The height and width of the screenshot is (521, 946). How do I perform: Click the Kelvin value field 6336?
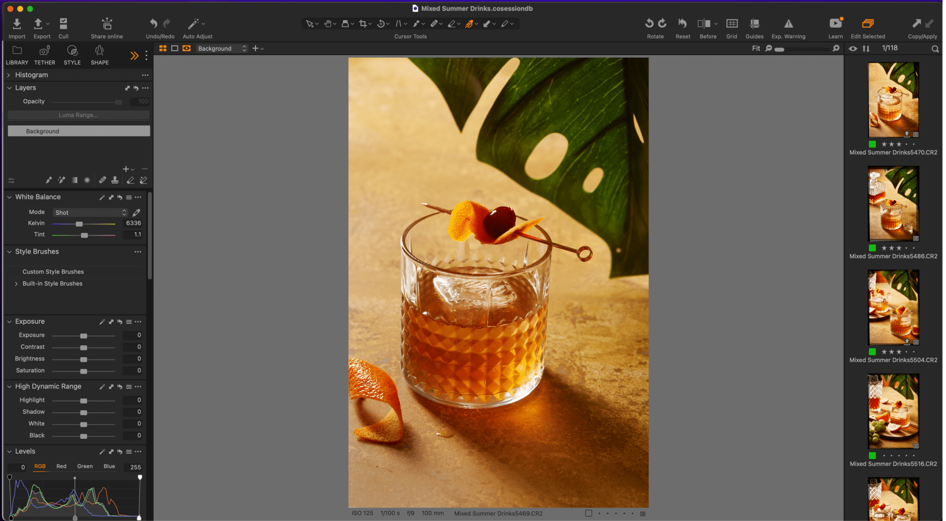coord(133,223)
